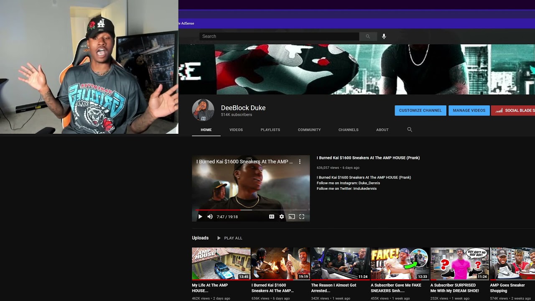535x301 pixels.
Task: Click the AdSense bookmark in the bar
Action: [x=187, y=23]
